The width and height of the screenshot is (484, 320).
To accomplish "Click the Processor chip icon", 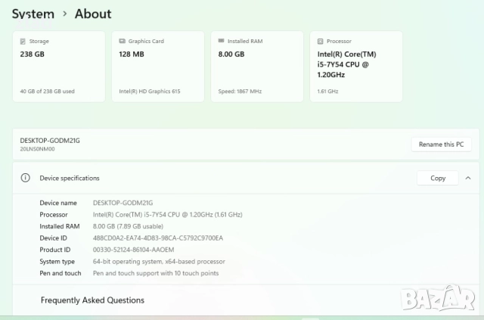I will 321,41.
